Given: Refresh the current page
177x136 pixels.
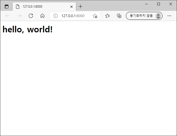Looking at the screenshot, I should 31,16.
